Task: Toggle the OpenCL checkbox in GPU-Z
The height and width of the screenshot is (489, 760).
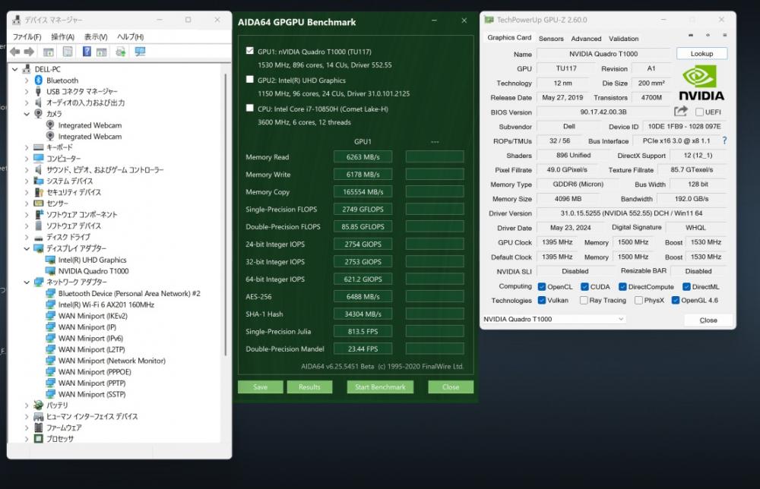Action: (542, 286)
